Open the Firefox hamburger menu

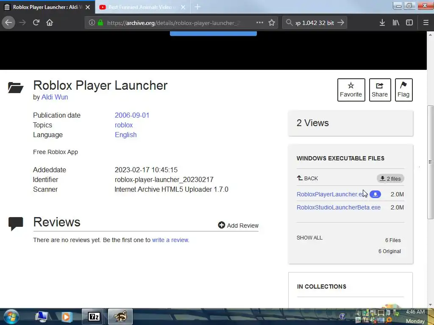426,23
